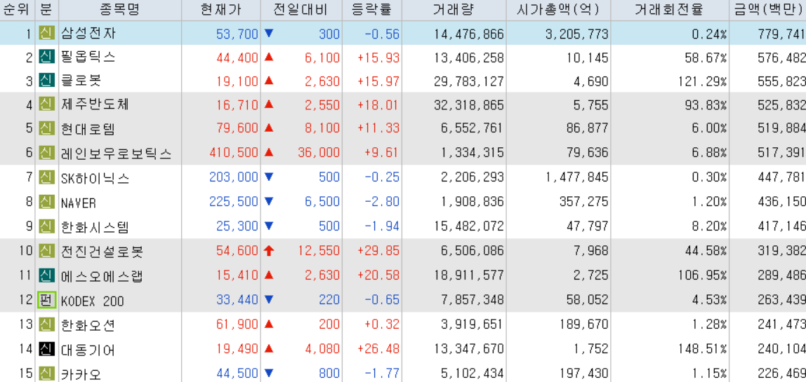The image size is (806, 382).
Task: Click current price 410,500
Action: point(234,153)
